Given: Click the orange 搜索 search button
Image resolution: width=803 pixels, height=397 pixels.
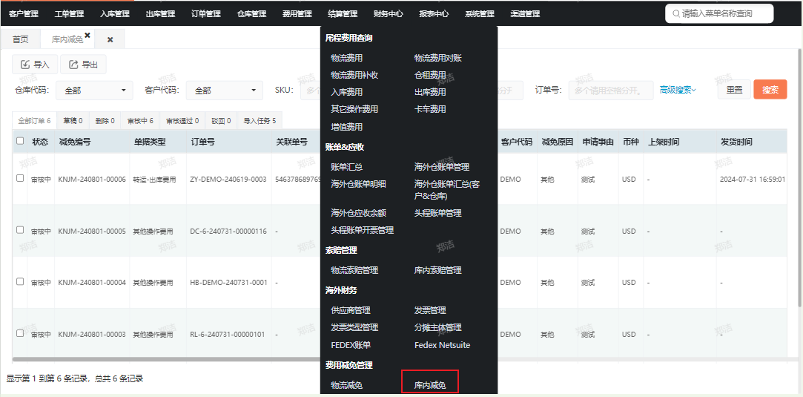Looking at the screenshot, I should 770,90.
